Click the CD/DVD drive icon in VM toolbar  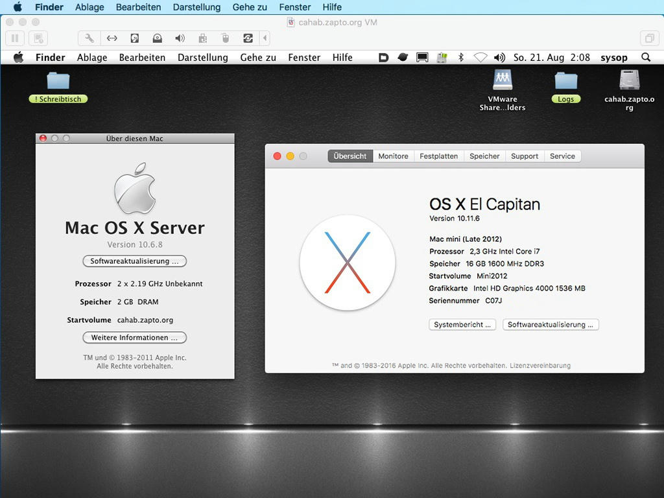(157, 38)
